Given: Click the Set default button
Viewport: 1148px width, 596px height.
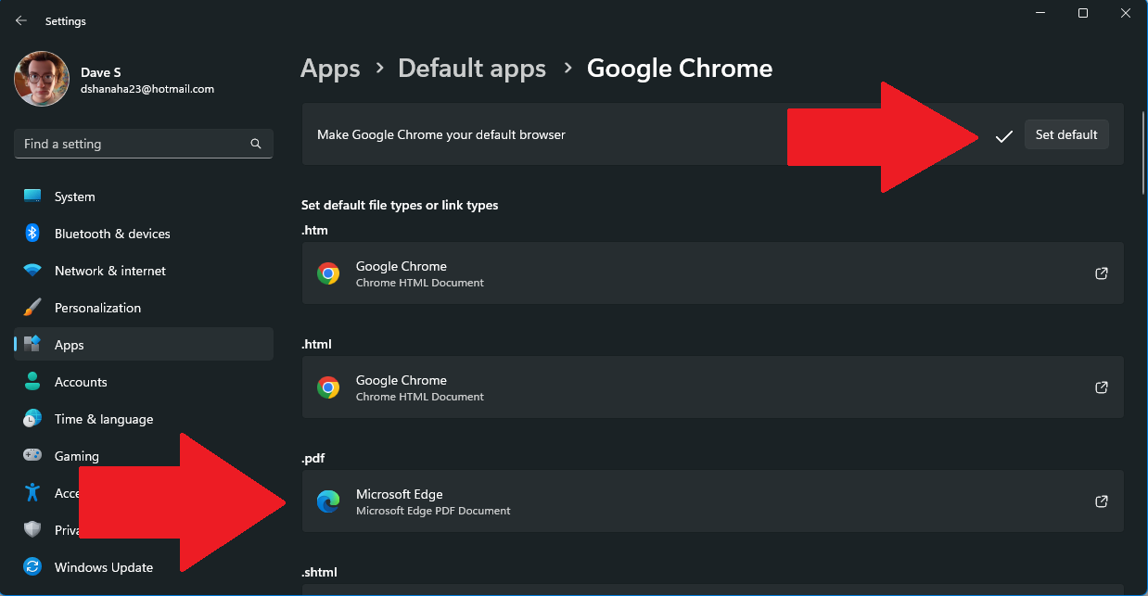Looking at the screenshot, I should coord(1066,134).
